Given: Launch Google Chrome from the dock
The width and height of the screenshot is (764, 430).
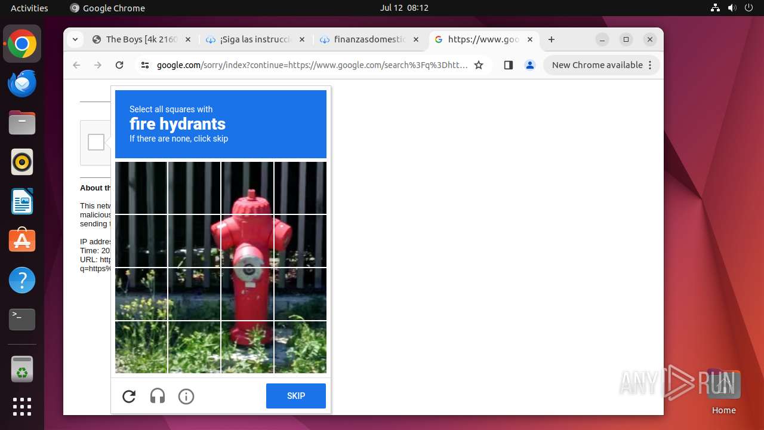Looking at the screenshot, I should click(22, 44).
